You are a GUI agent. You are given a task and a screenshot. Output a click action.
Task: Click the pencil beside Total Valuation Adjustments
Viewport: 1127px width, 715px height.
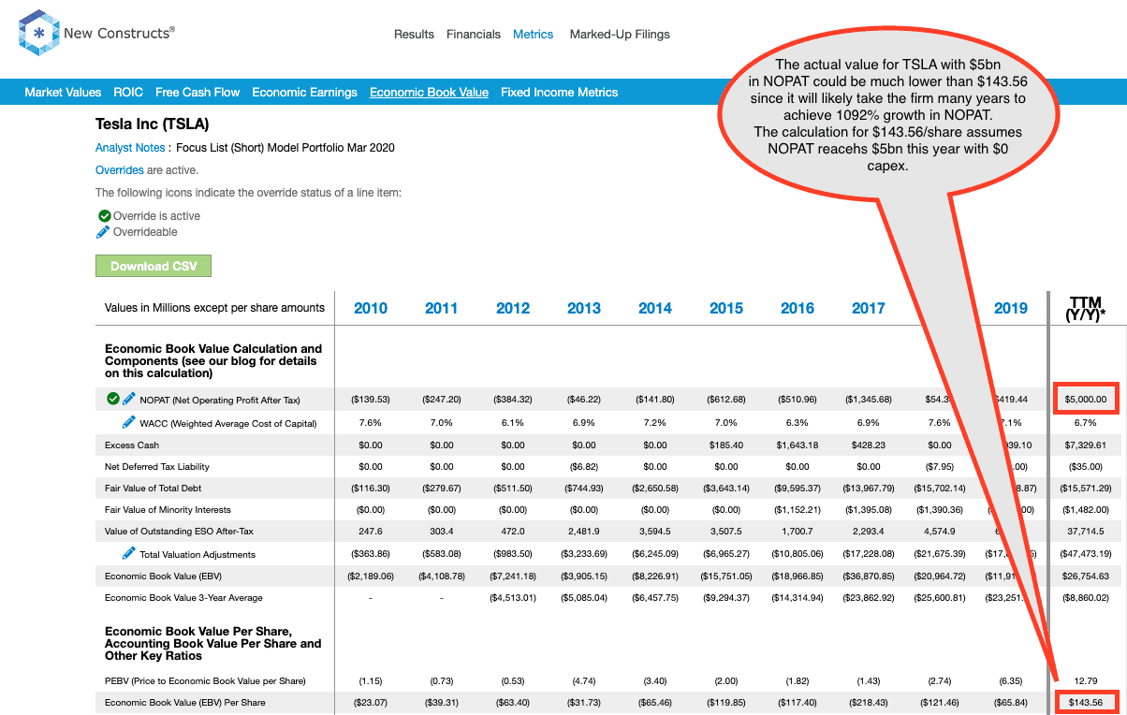click(x=129, y=554)
